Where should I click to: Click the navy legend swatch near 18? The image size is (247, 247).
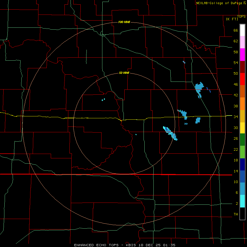(242, 164)
